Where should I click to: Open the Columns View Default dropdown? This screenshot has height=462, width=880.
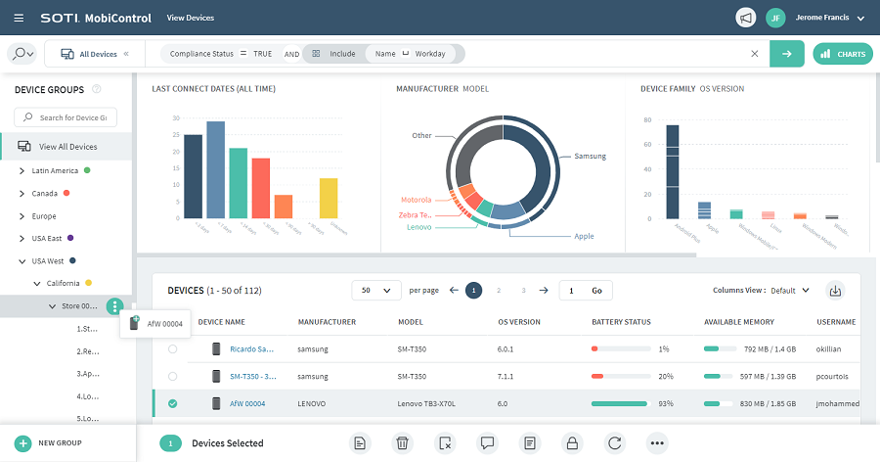coord(789,291)
